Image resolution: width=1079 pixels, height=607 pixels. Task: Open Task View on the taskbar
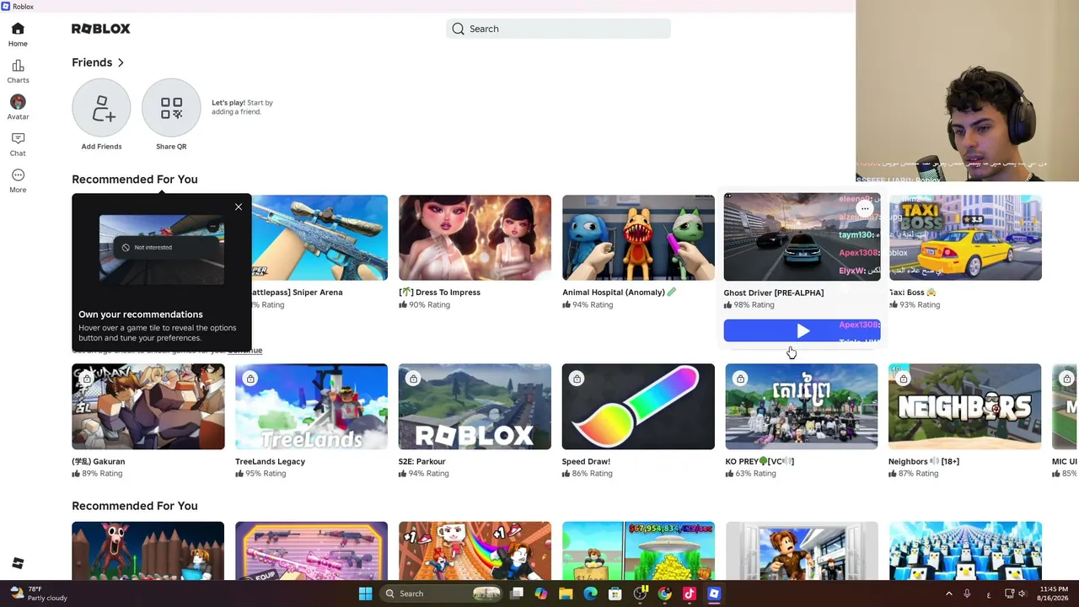tap(517, 594)
